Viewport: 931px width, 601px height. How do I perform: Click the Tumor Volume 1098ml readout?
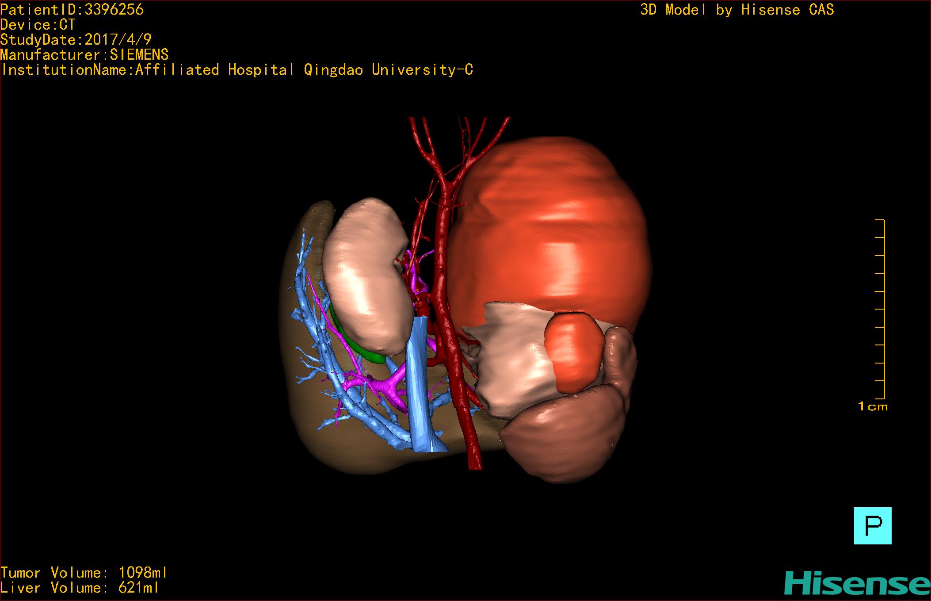pos(84,573)
